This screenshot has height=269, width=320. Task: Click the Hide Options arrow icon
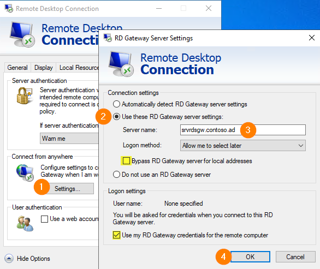click(x=9, y=259)
